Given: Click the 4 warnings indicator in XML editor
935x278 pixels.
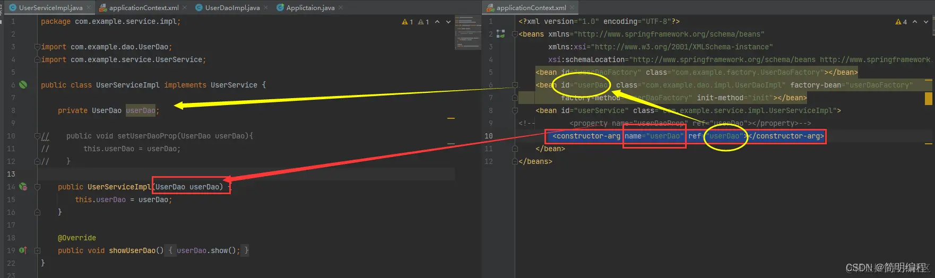Looking at the screenshot, I should [x=901, y=22].
